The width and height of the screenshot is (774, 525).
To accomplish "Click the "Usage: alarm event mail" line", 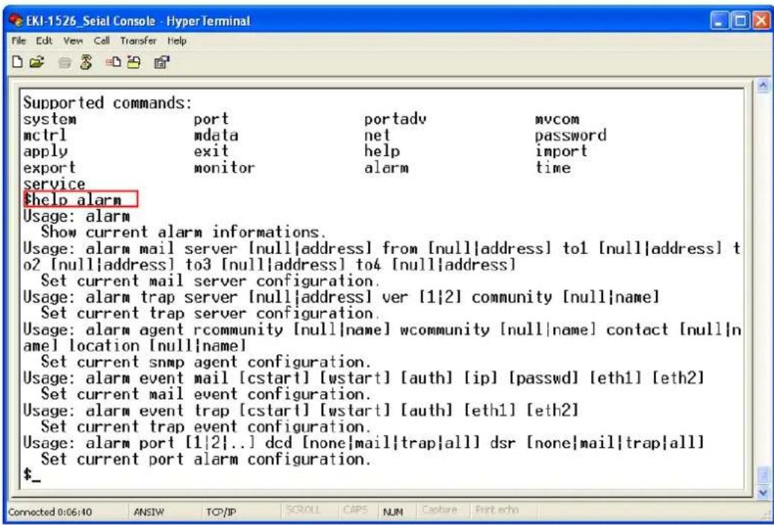I will [x=363, y=378].
